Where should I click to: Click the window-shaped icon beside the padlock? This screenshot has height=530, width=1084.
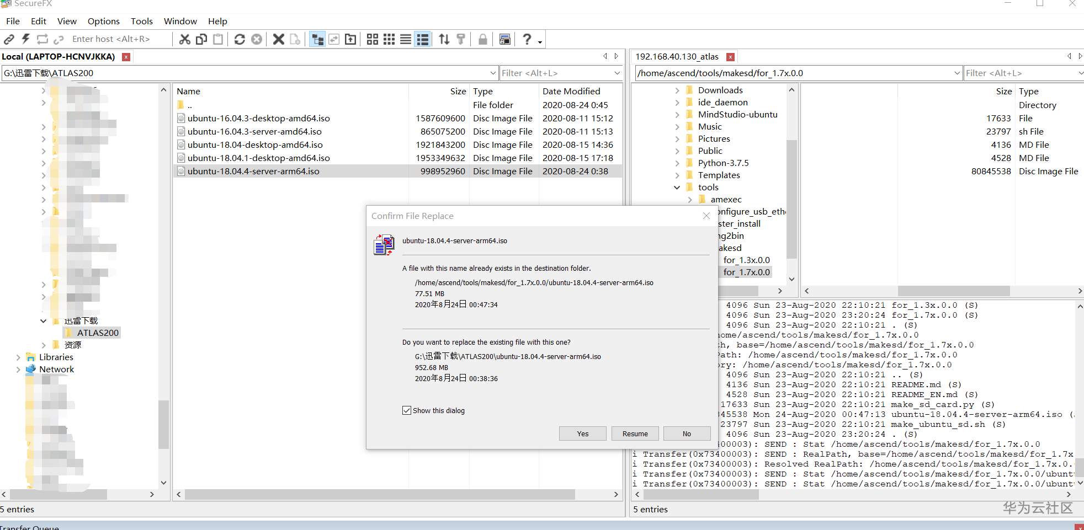(504, 39)
